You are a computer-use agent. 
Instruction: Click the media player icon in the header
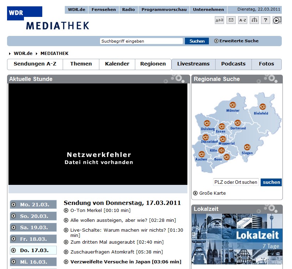click(277, 20)
